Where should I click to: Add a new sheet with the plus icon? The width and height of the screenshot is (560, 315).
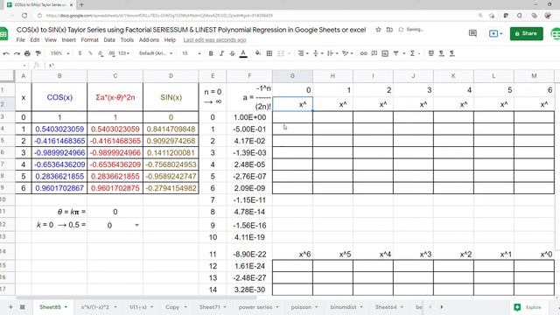point(10,307)
